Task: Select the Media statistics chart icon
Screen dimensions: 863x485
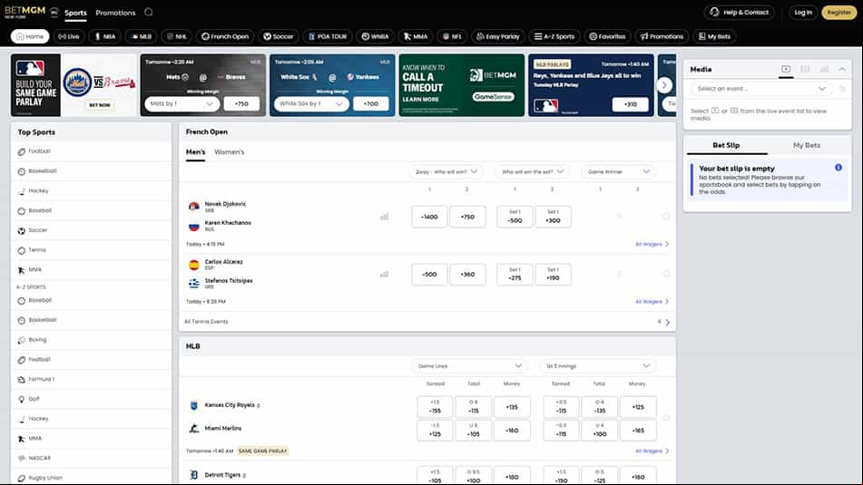Action: coord(825,69)
